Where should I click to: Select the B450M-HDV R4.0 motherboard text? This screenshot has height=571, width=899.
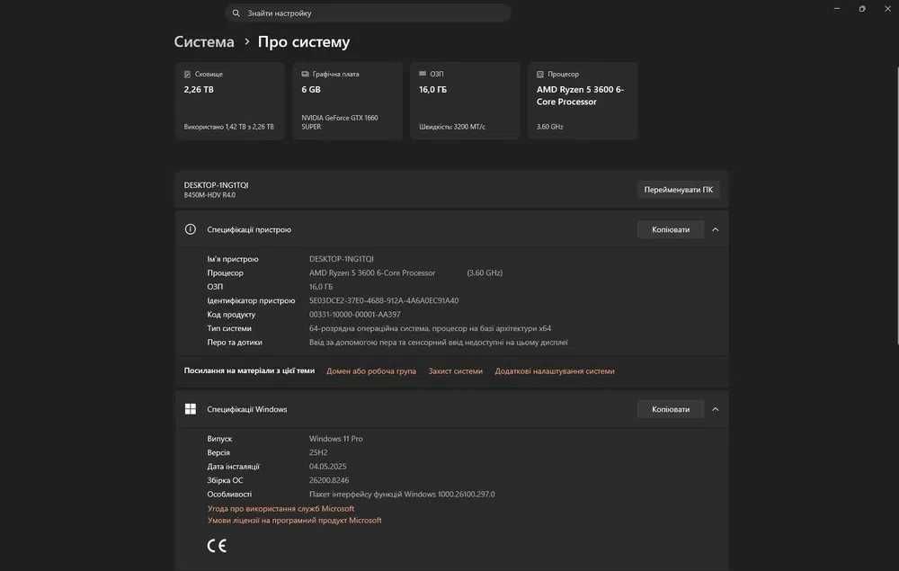[x=209, y=195]
